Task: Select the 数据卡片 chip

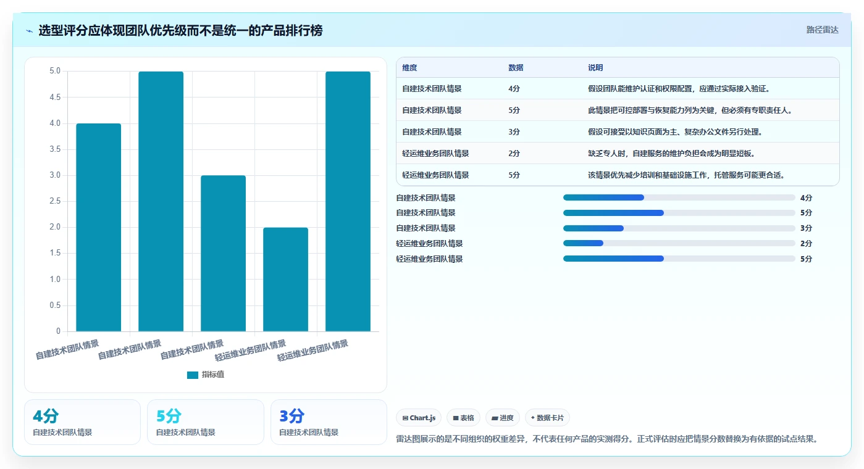Action: click(547, 418)
